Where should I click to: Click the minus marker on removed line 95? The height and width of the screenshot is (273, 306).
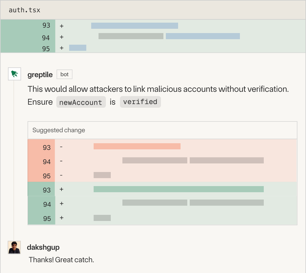tap(61, 176)
